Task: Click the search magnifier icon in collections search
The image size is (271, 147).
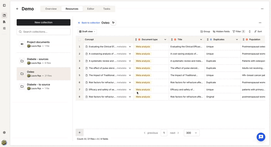Action: coord(20,32)
